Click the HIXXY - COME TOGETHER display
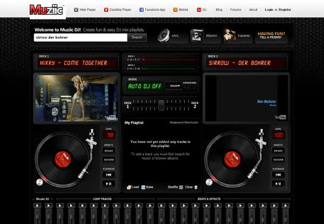The image size is (324, 224). point(77,63)
